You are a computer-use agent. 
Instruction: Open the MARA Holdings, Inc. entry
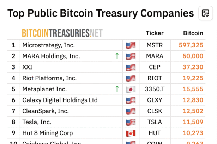[x=51, y=56]
